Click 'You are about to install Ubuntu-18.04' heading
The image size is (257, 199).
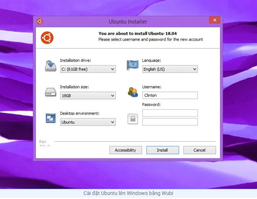coord(138,33)
